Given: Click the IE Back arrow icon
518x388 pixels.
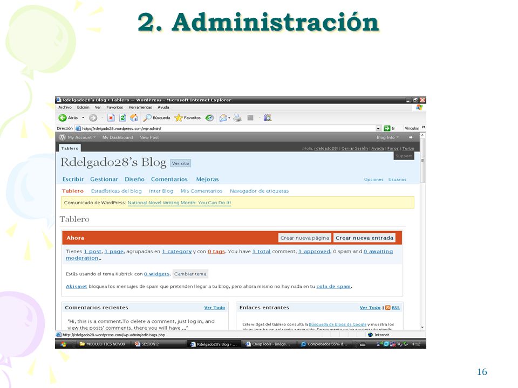Looking at the screenshot, I should click(63, 118).
